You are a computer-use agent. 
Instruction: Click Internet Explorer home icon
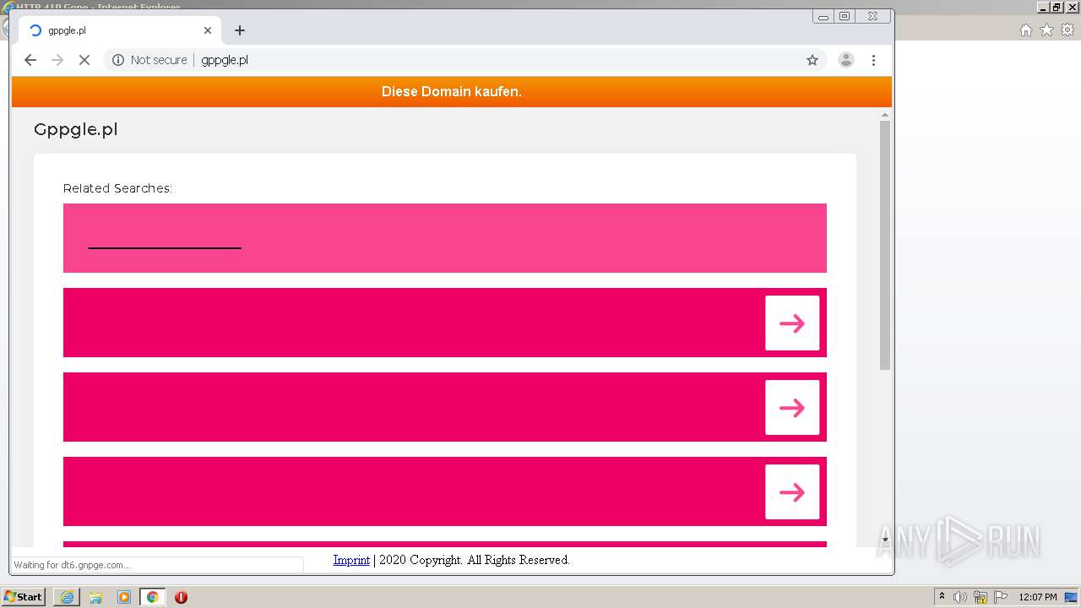[1026, 30]
